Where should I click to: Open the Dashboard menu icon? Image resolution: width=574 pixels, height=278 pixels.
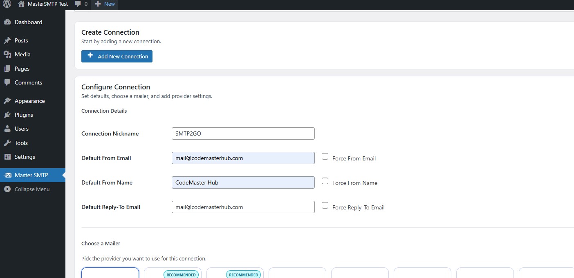(x=7, y=22)
